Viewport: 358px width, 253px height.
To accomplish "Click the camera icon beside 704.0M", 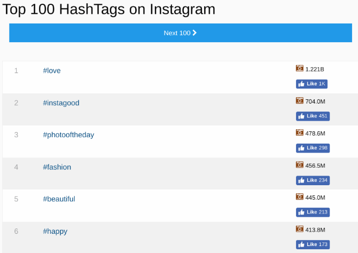I will point(300,101).
